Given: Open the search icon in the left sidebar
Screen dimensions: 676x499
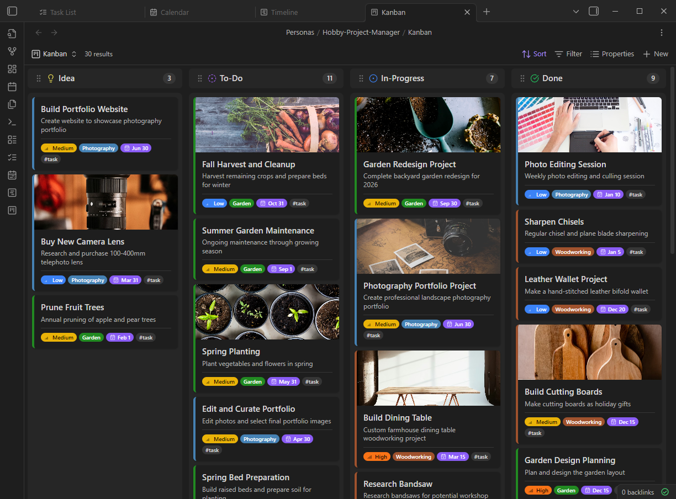Looking at the screenshot, I should tap(12, 34).
